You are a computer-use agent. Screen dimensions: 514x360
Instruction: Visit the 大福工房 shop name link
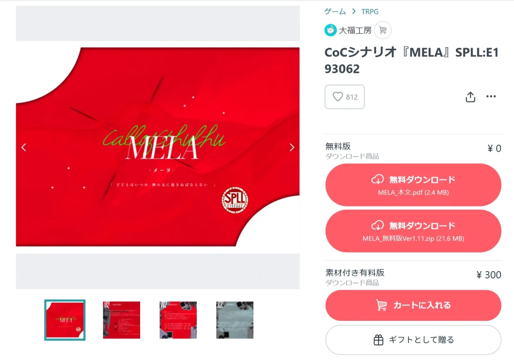(355, 31)
